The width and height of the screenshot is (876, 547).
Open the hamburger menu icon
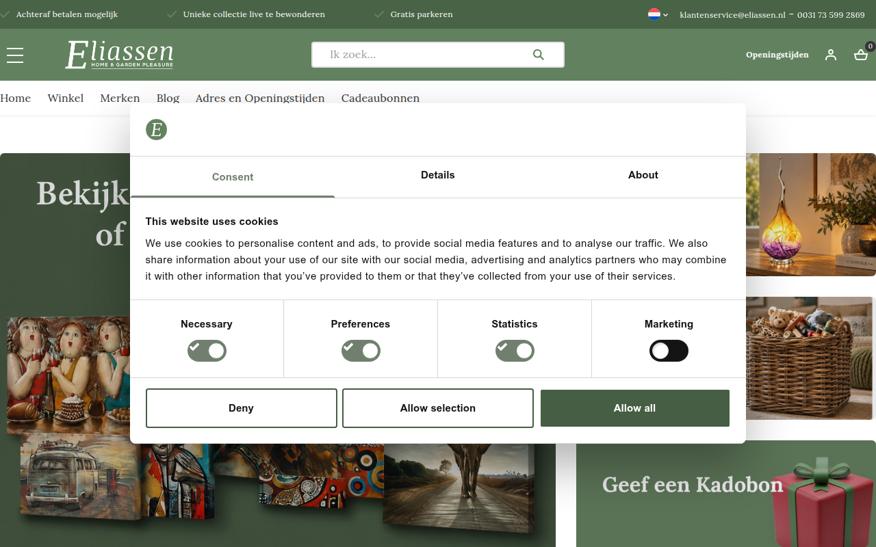point(15,55)
